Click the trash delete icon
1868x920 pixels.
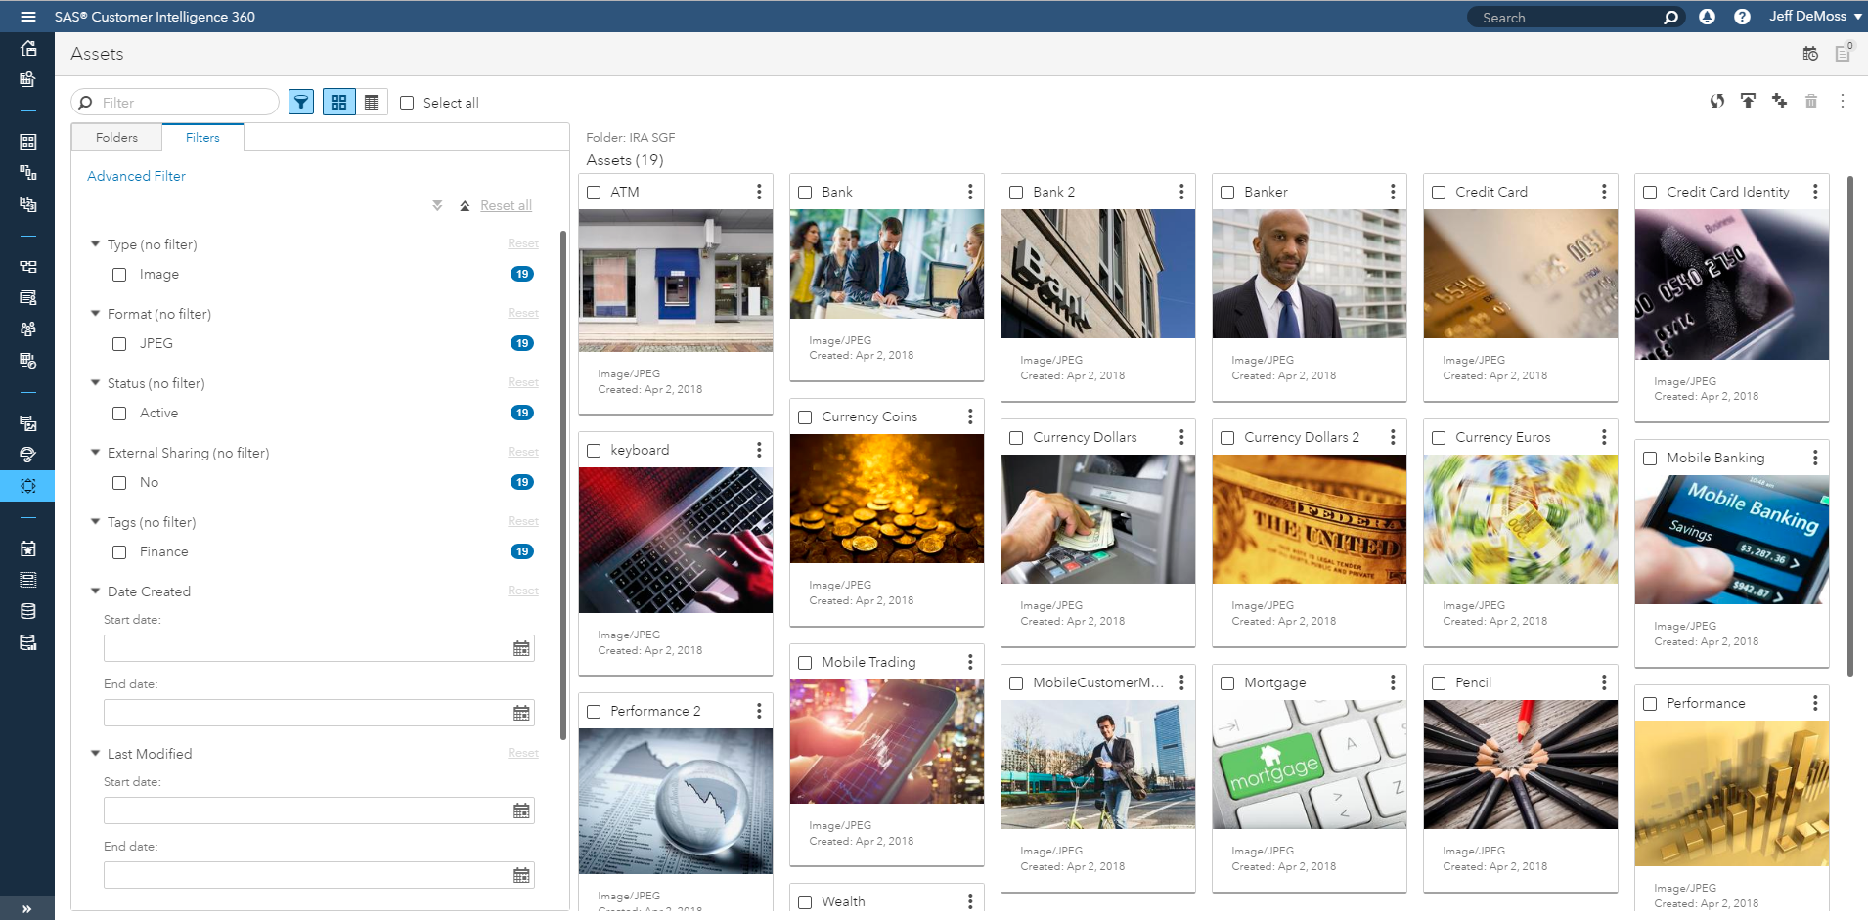coord(1810,101)
